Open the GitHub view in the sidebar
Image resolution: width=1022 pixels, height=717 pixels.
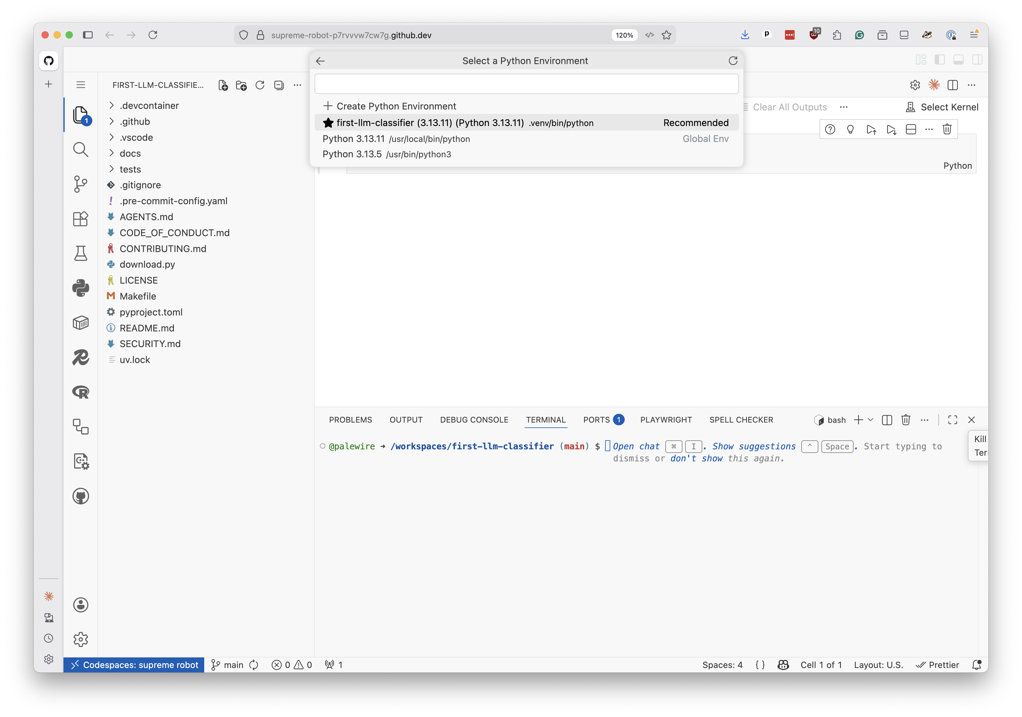(81, 496)
